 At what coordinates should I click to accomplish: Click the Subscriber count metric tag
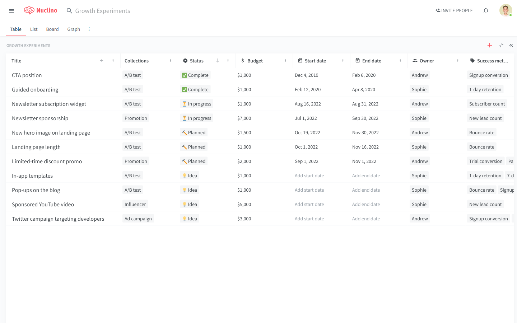(x=487, y=104)
